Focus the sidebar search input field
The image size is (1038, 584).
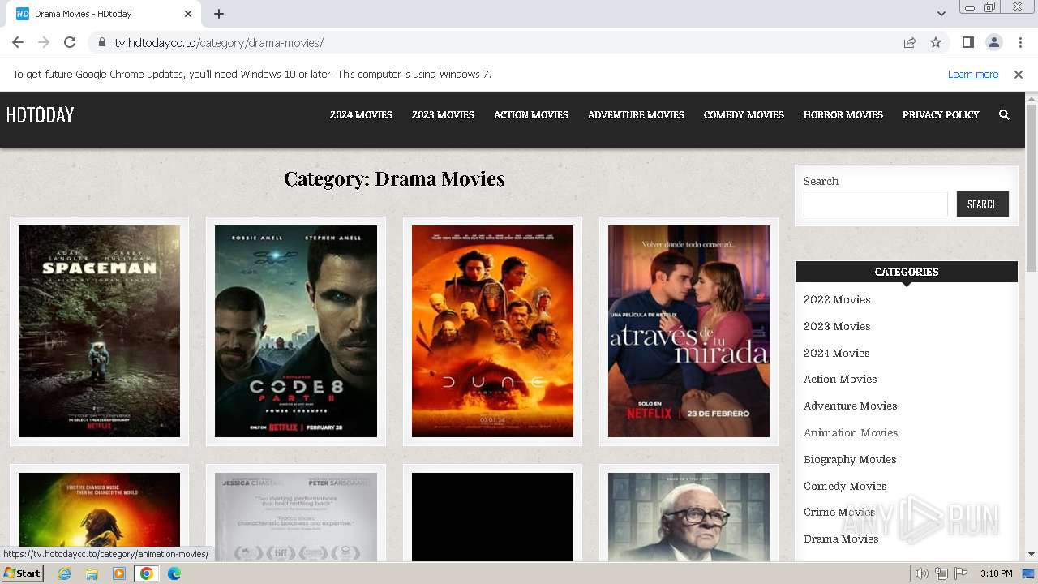875,204
